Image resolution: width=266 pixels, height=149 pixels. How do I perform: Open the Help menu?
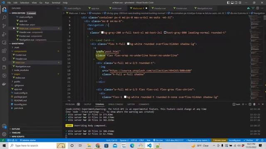point(65,2)
